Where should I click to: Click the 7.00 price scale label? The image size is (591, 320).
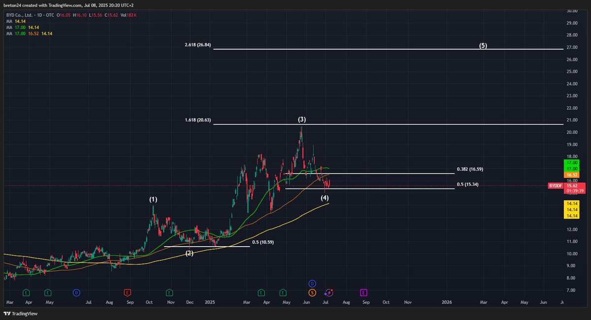[571, 290]
